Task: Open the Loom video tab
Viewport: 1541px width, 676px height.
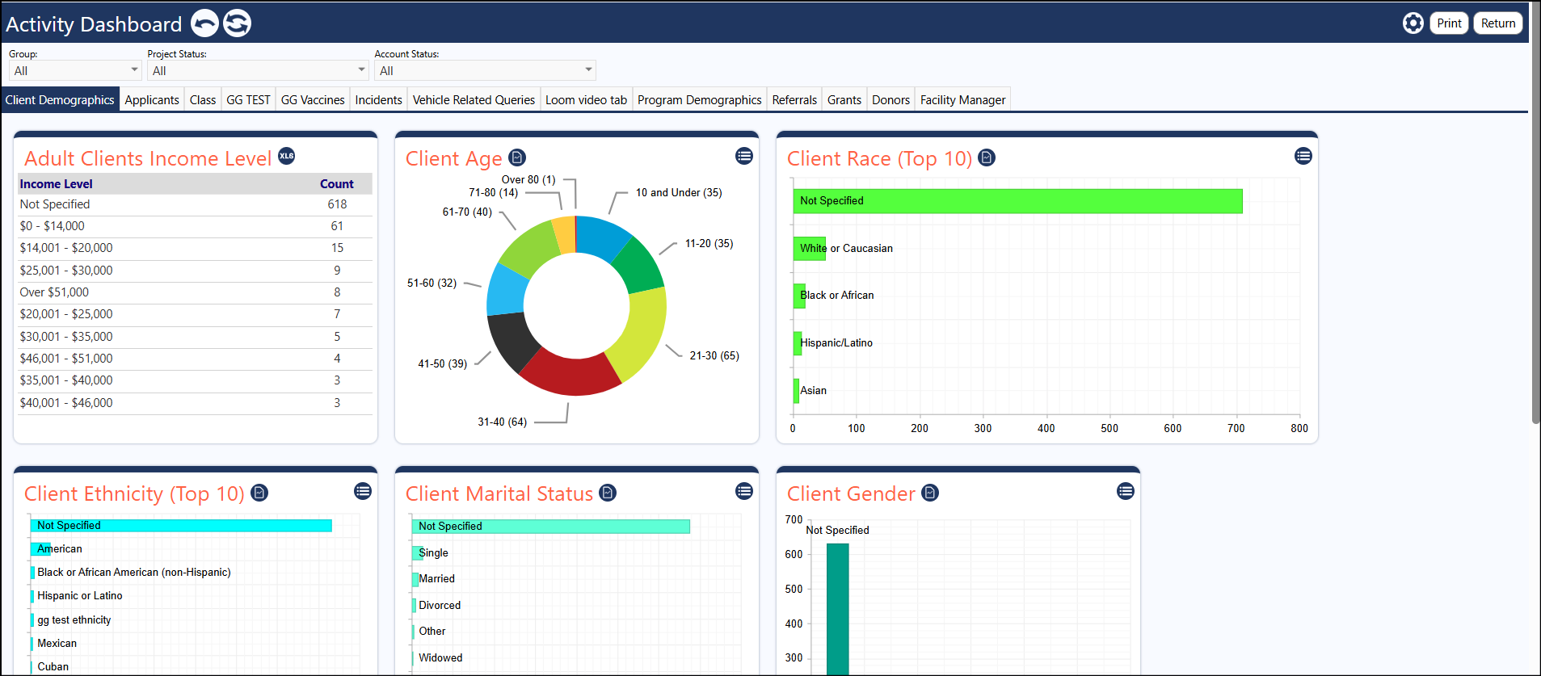Action: coord(586,100)
